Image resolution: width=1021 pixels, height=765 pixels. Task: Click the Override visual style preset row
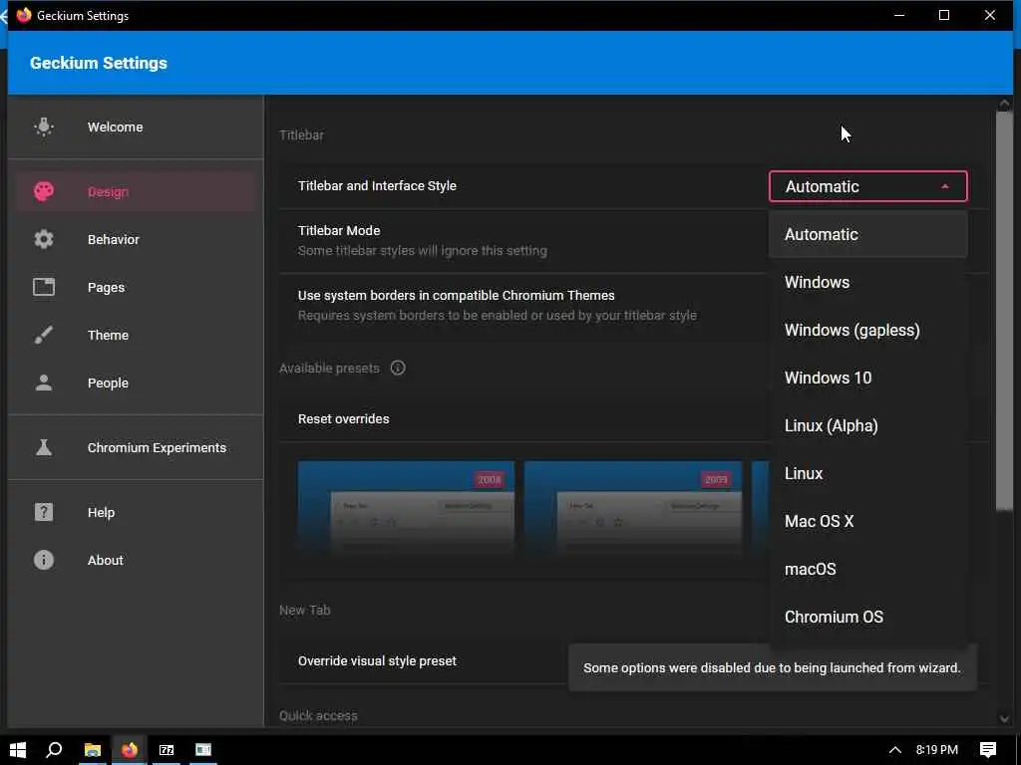(x=423, y=661)
